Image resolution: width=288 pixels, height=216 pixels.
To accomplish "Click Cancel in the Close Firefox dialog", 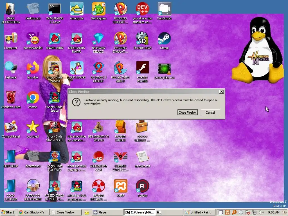I will pos(210,112).
